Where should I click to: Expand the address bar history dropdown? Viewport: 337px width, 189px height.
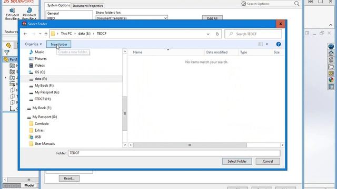tap(208, 34)
